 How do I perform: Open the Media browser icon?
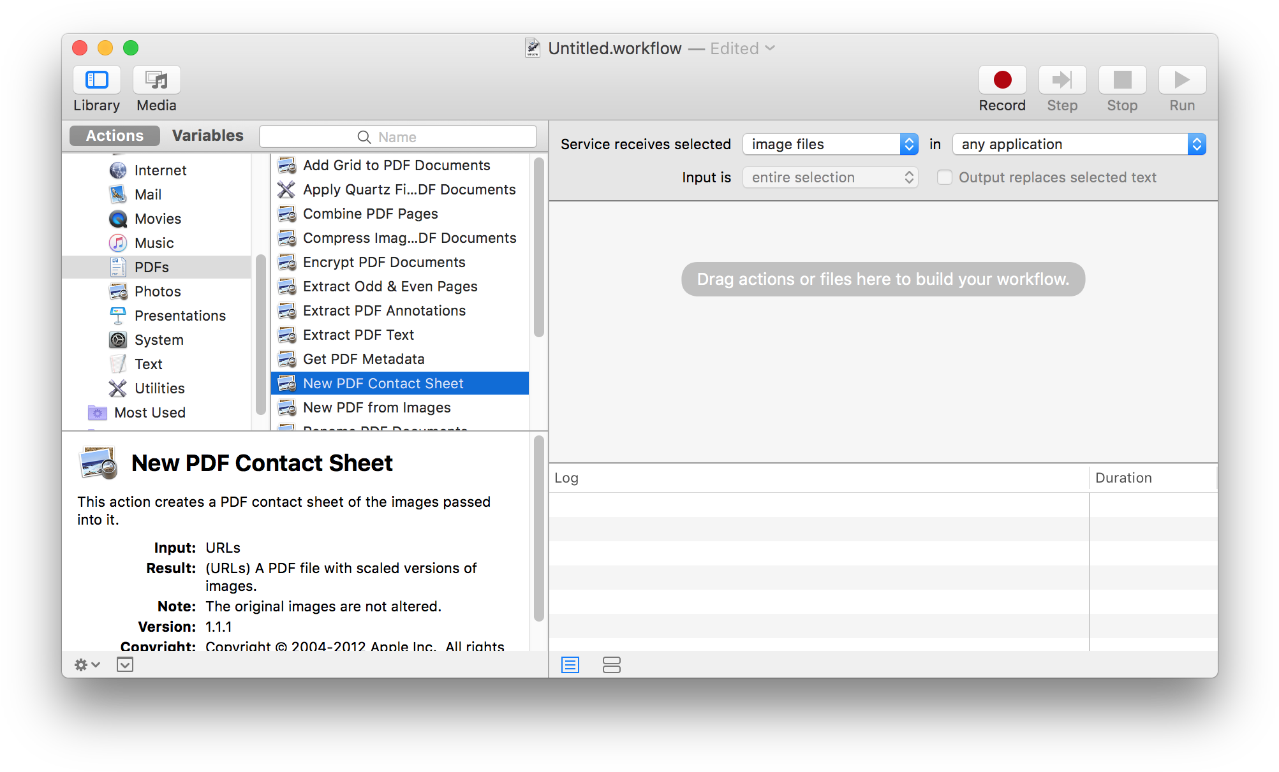tap(156, 80)
